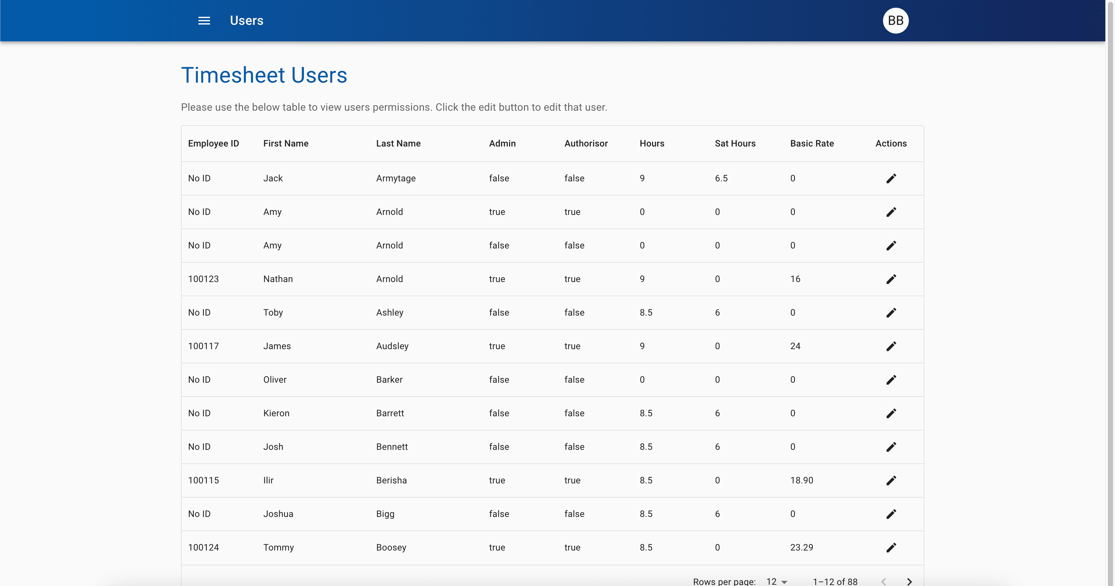This screenshot has height=586, width=1115.
Task: Edit Kieron Barrett's user details
Action: [891, 413]
